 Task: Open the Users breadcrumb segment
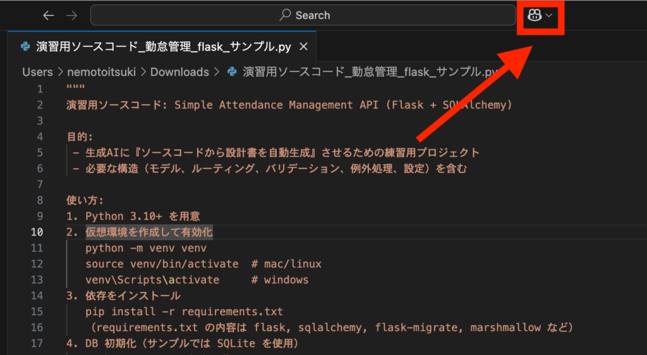coord(37,72)
